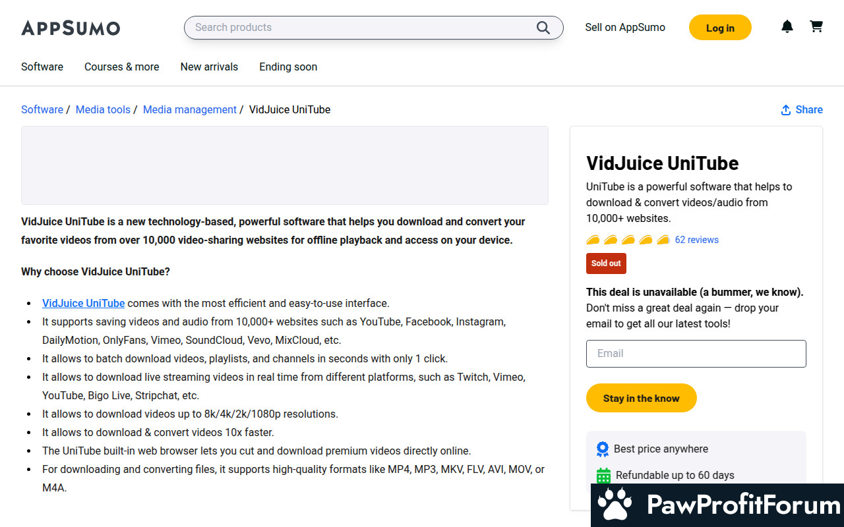844x527 pixels.
Task: Open the notifications bell
Action: click(787, 26)
